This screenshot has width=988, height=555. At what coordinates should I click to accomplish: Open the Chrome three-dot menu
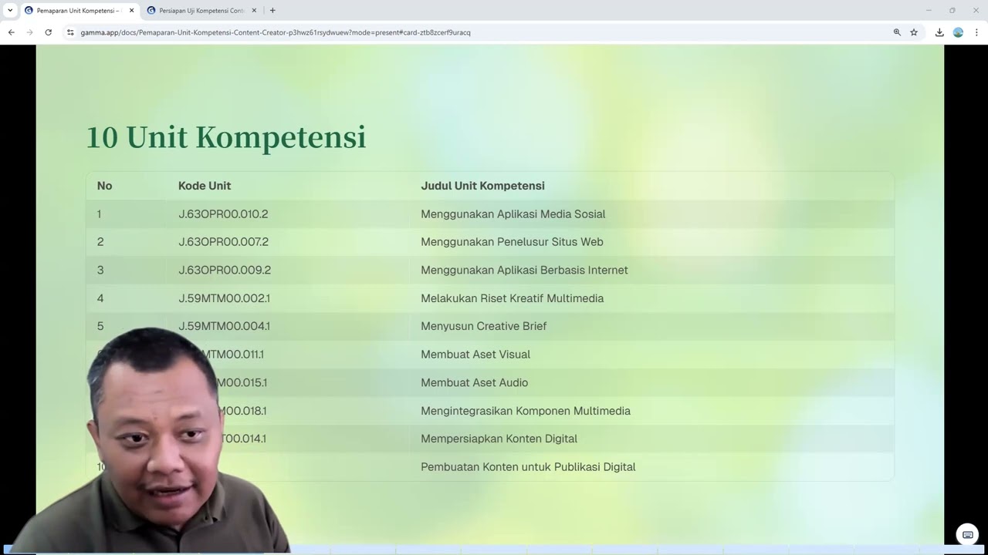coord(976,32)
